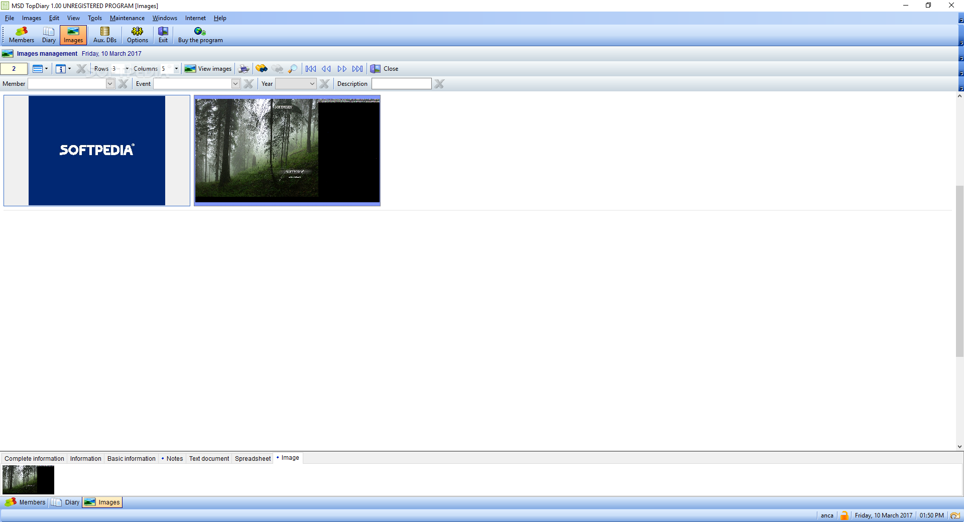Screen dimensions: 964x522
Task: Click Buy the program
Action: click(200, 35)
